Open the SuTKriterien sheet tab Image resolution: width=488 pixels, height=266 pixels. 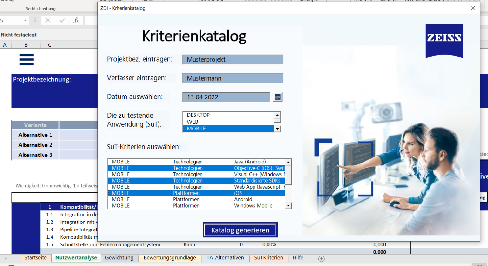click(268, 258)
